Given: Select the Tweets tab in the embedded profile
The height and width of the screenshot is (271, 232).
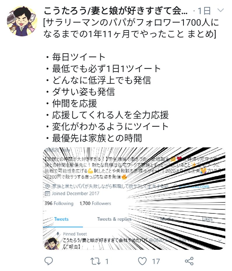Looking at the screenshot, I should 61,219.
